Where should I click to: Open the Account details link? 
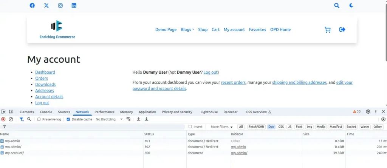pyautogui.click(x=49, y=97)
